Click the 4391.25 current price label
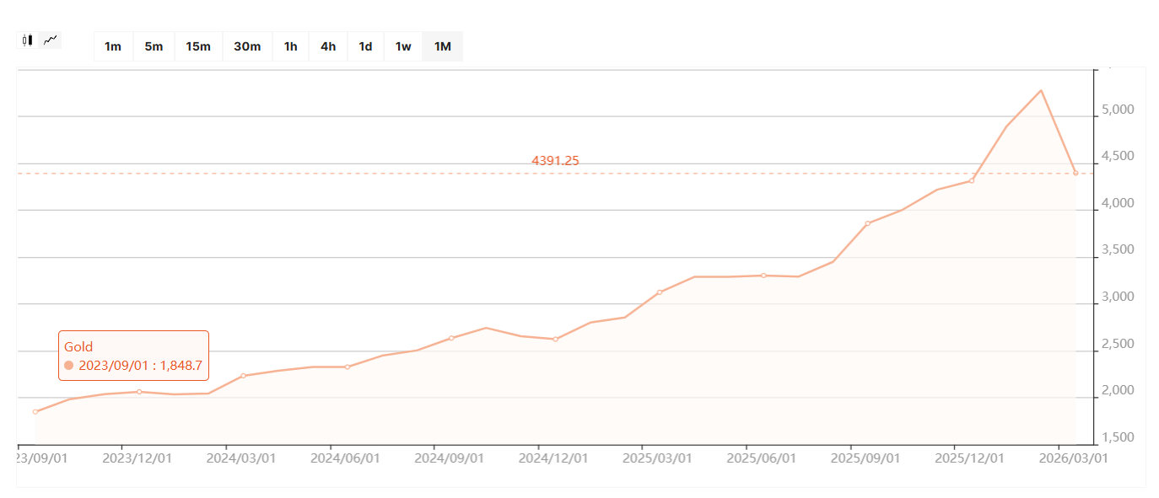1159x498 pixels. pyautogui.click(x=555, y=161)
